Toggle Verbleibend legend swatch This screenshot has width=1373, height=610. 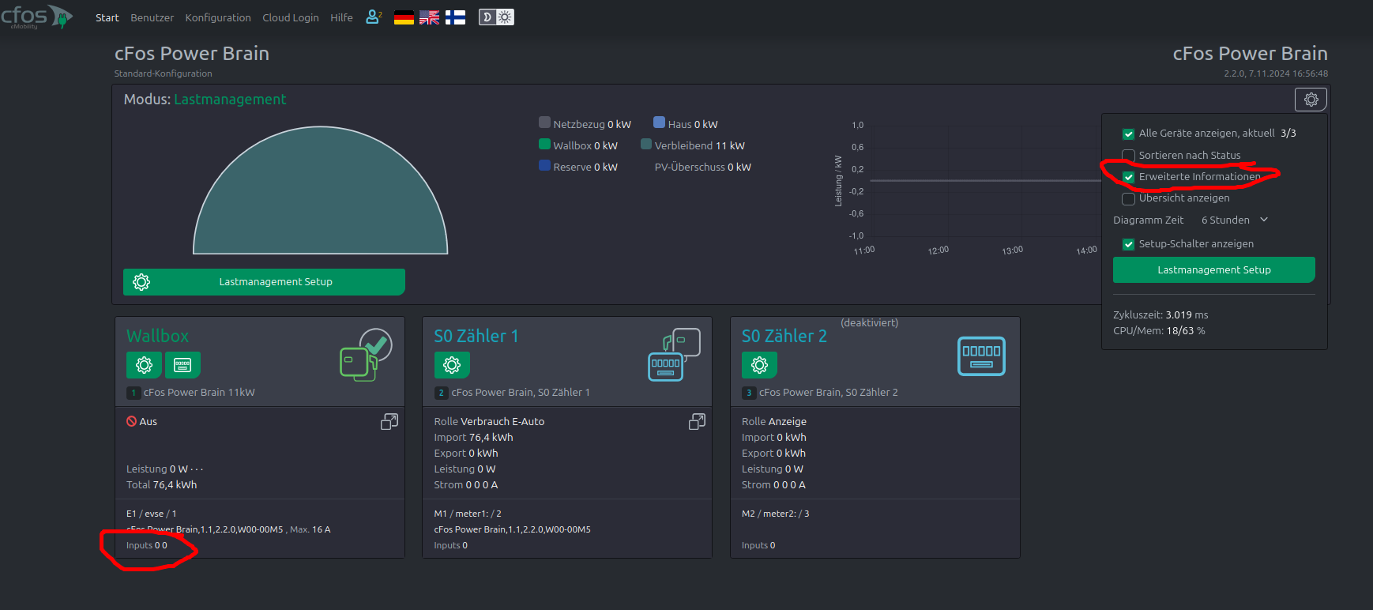pyautogui.click(x=646, y=144)
